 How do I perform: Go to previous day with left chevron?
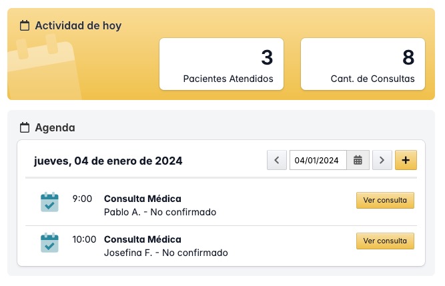277,160
